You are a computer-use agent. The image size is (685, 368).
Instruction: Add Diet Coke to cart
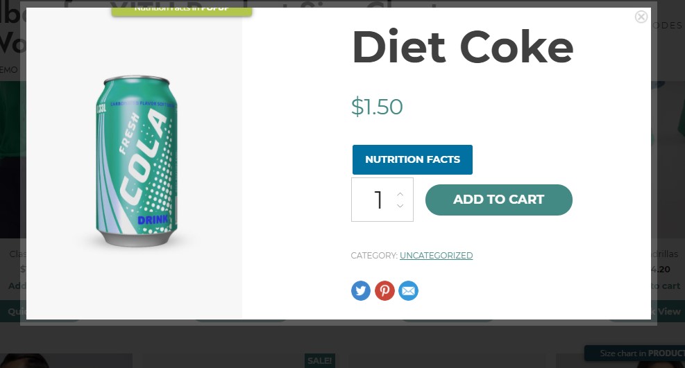pos(498,200)
